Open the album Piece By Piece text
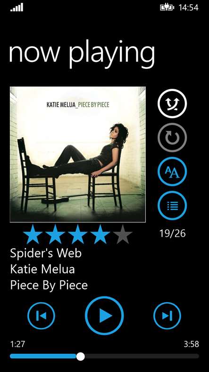209x372 pixels. tap(49, 285)
